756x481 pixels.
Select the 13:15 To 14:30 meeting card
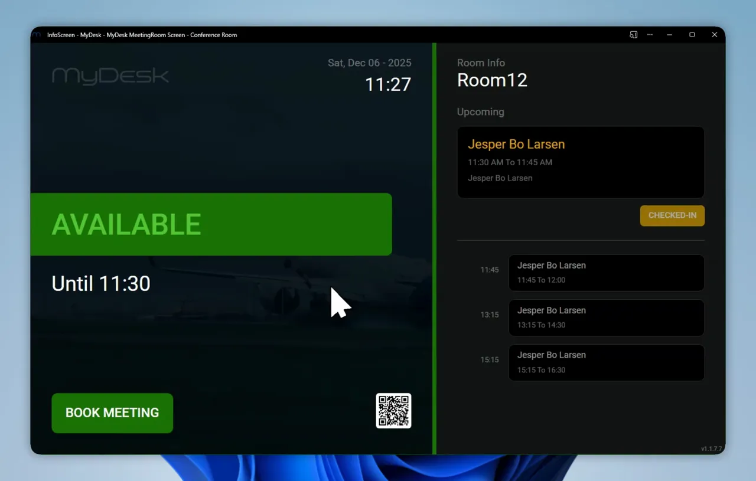click(607, 318)
